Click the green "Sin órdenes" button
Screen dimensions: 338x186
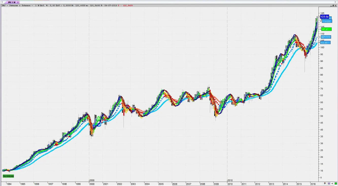[x=8, y=176]
